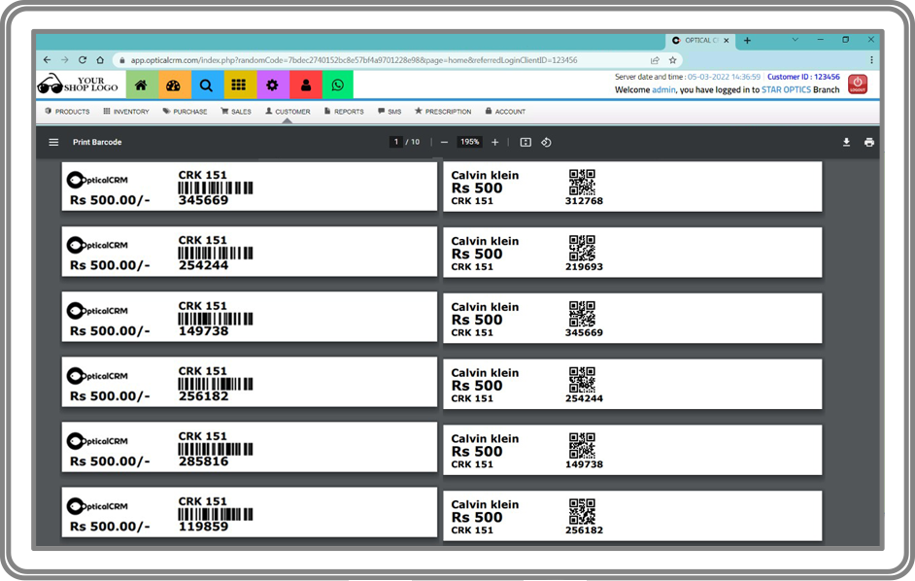
Task: Open the REPORTS menu
Action: coord(344,111)
